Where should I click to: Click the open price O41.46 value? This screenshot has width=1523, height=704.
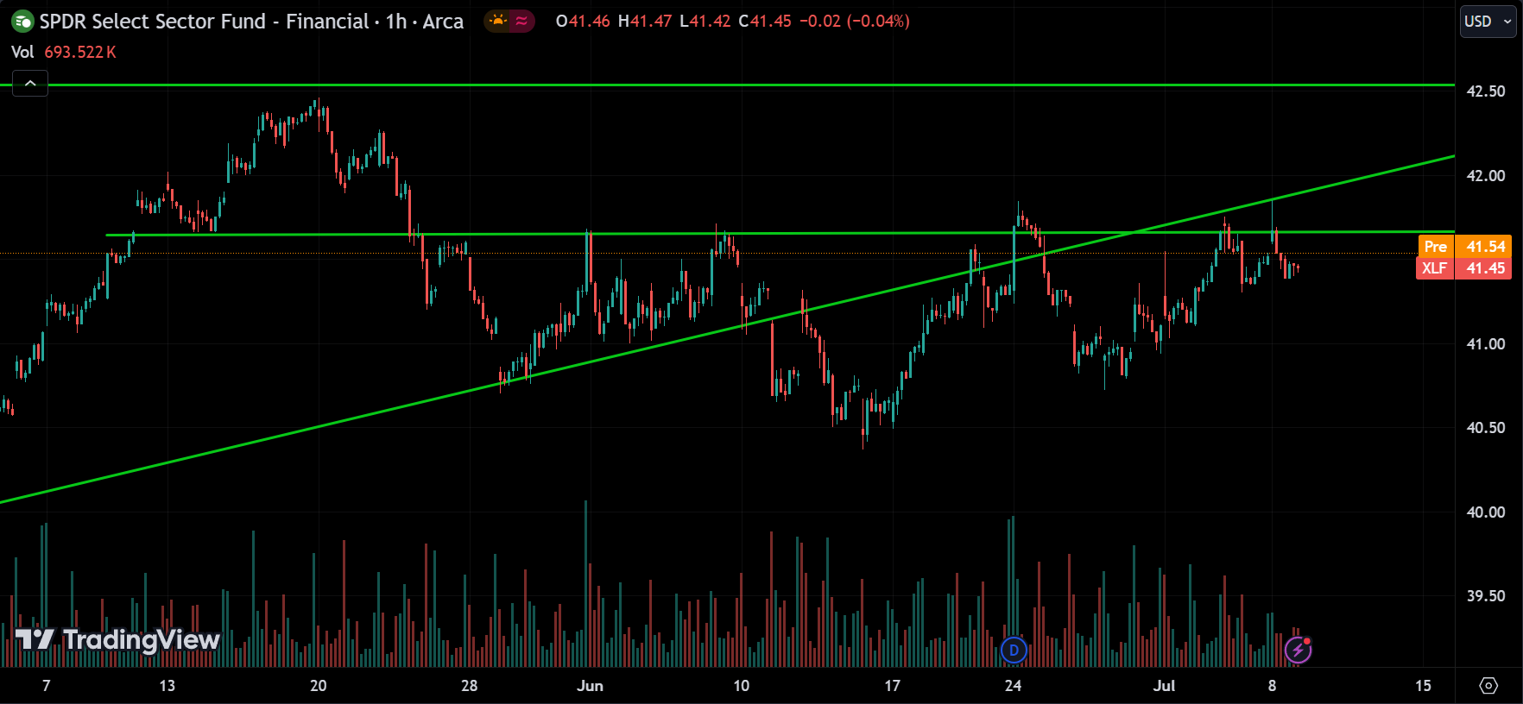(x=583, y=22)
